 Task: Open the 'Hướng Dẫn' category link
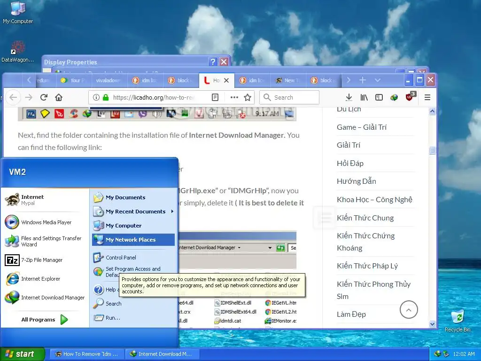coord(357,181)
